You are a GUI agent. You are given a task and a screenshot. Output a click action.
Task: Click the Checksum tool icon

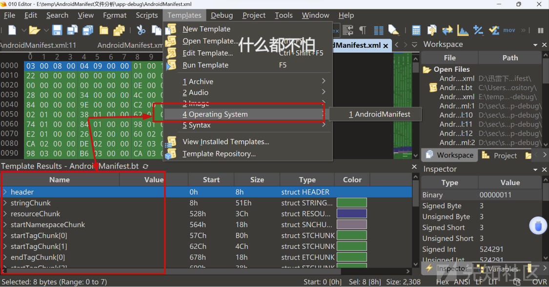click(x=494, y=30)
